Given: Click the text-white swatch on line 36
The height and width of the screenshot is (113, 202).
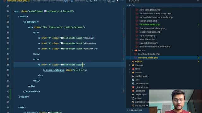Looking at the screenshot, I should (x=62, y=65).
